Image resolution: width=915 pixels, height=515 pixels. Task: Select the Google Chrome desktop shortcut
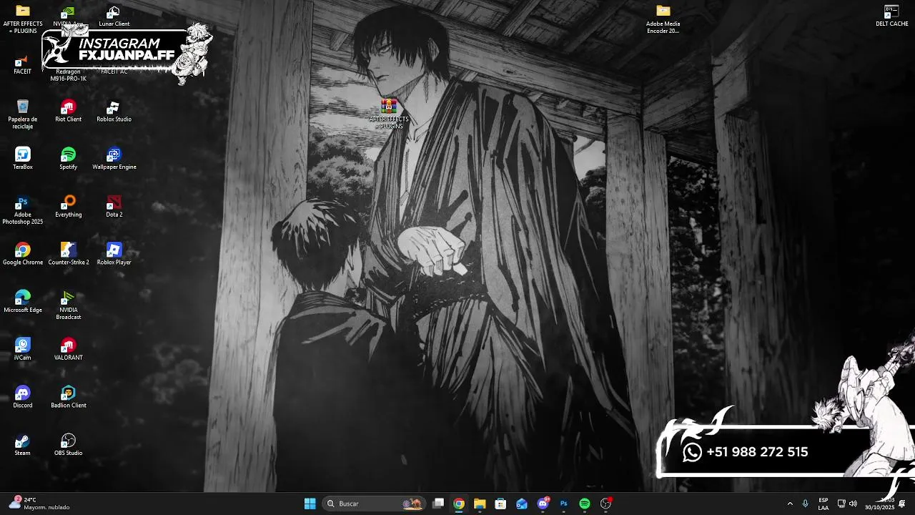[23, 254]
